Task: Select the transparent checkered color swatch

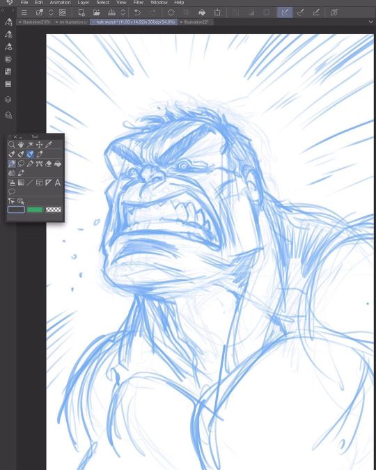Action: tap(54, 210)
